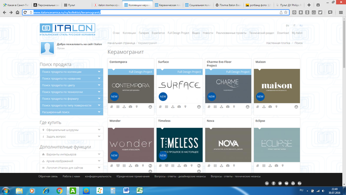The width and height of the screenshot is (346, 195).
Task: Switch to 'Керамическая пл...' browser tab
Action: [168, 5]
